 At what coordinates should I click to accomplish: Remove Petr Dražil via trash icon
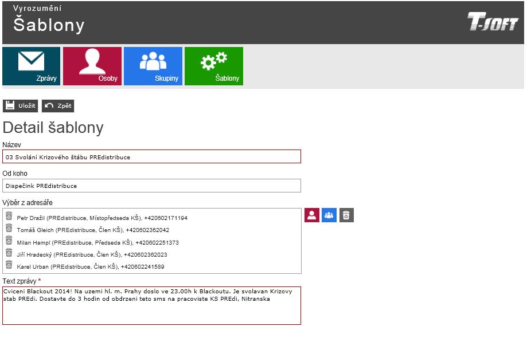tap(9, 216)
